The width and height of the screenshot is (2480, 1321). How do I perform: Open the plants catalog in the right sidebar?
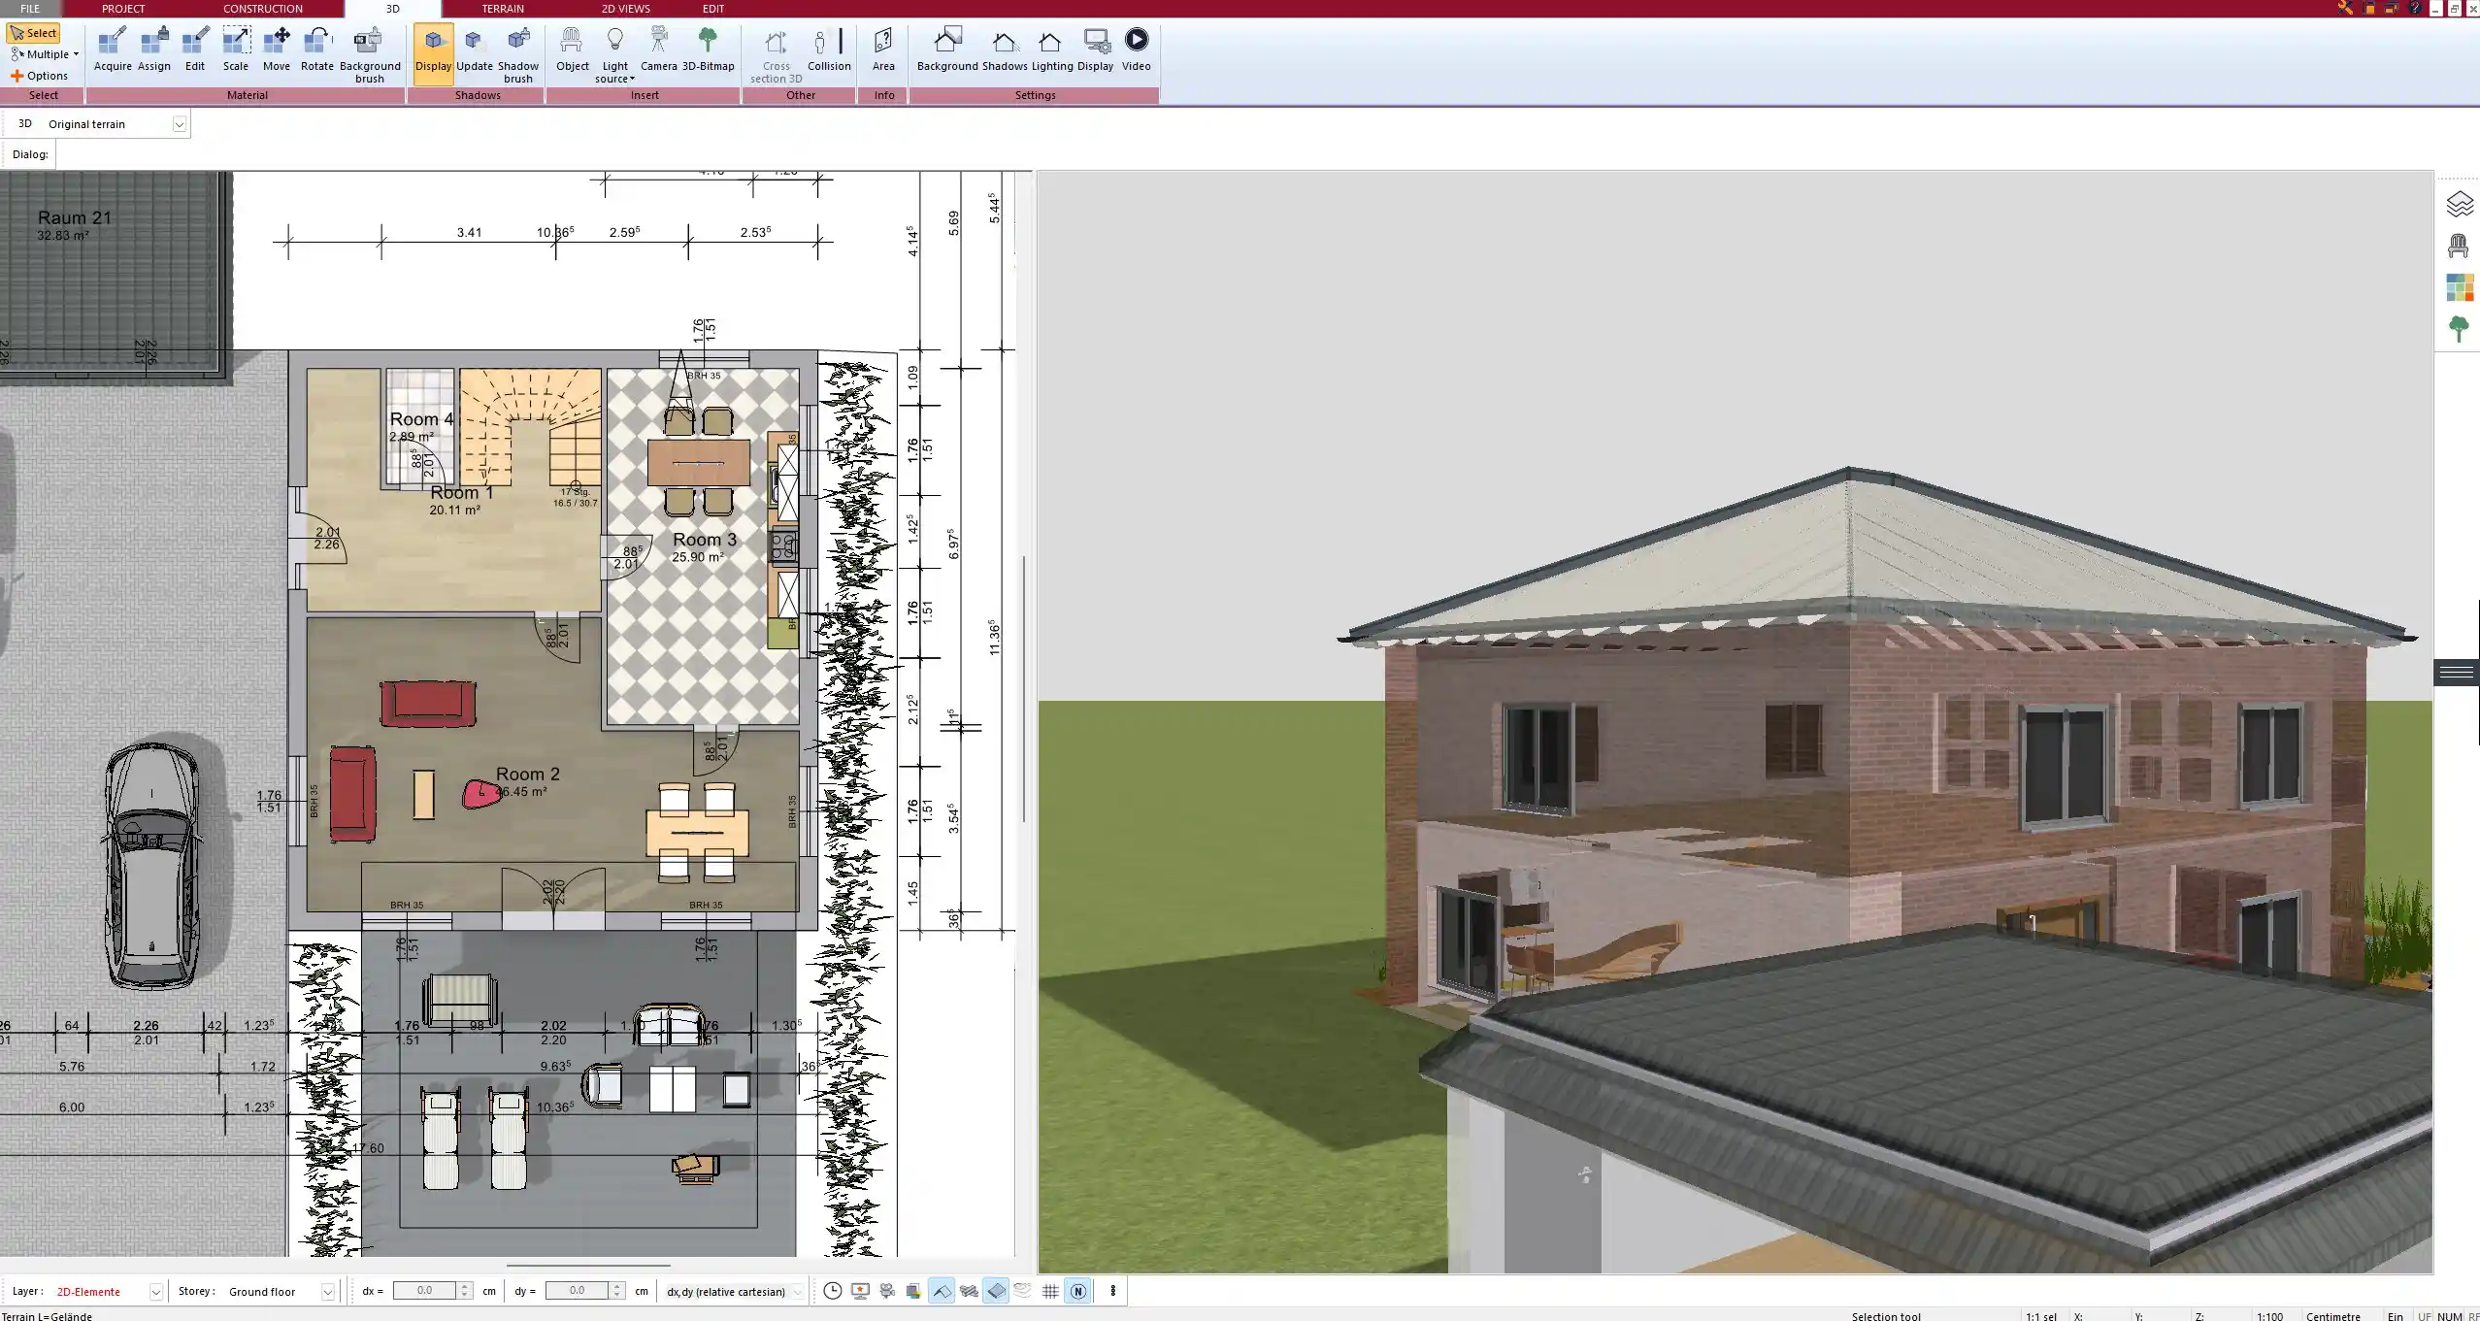[x=2459, y=327]
